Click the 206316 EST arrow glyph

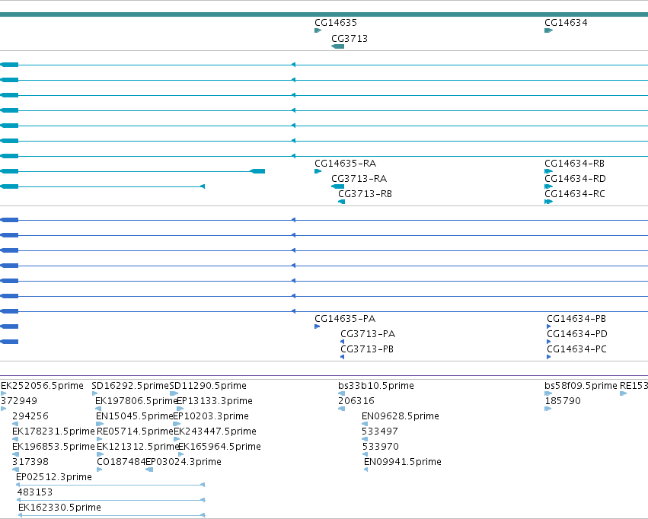pos(341,409)
